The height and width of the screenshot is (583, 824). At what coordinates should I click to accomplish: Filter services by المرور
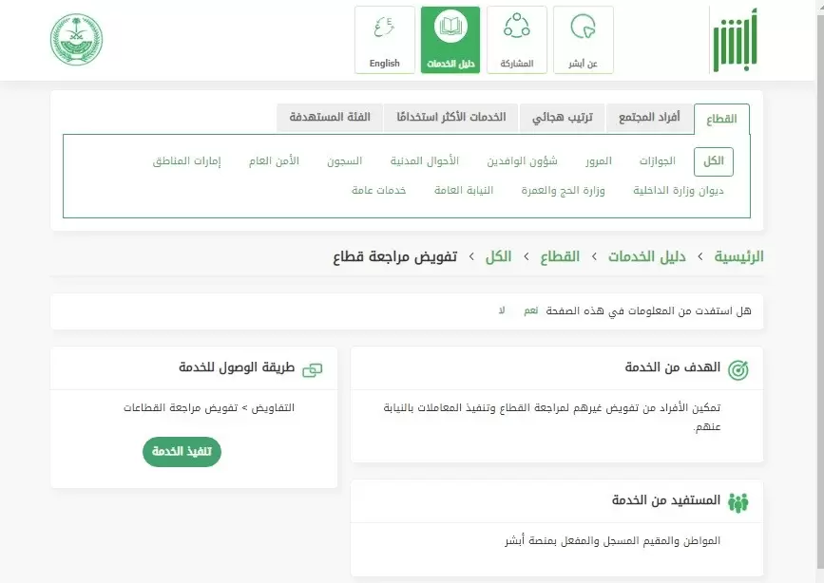[x=599, y=161]
